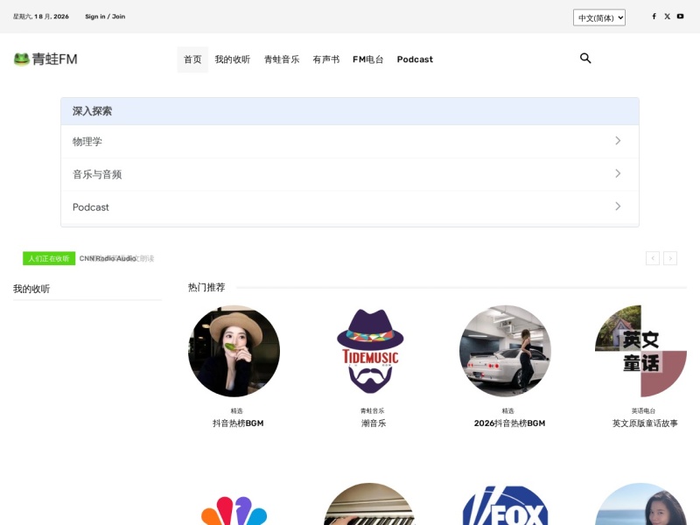This screenshot has width=700, height=525.
Task: Open the TideMusic 潮音乐 station logo
Action: click(370, 351)
